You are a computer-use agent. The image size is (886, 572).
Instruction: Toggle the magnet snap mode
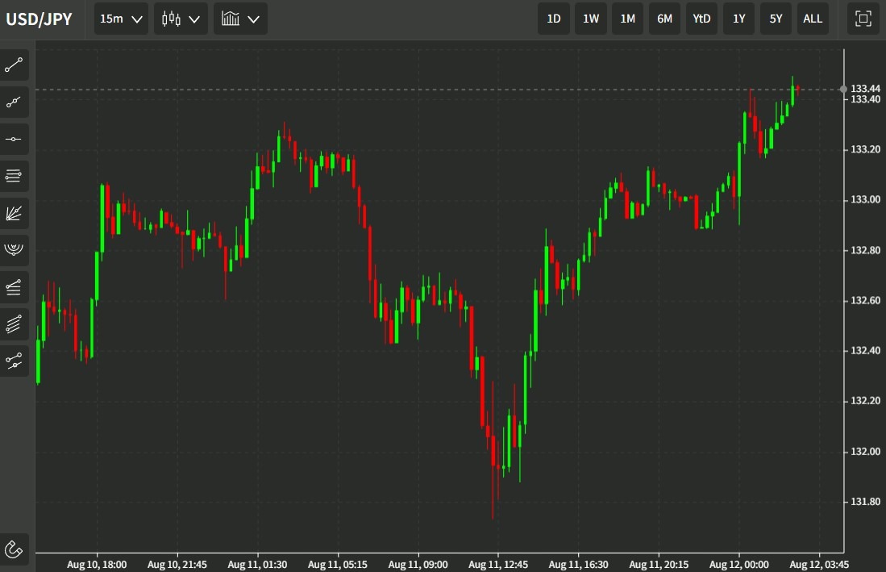[14, 549]
